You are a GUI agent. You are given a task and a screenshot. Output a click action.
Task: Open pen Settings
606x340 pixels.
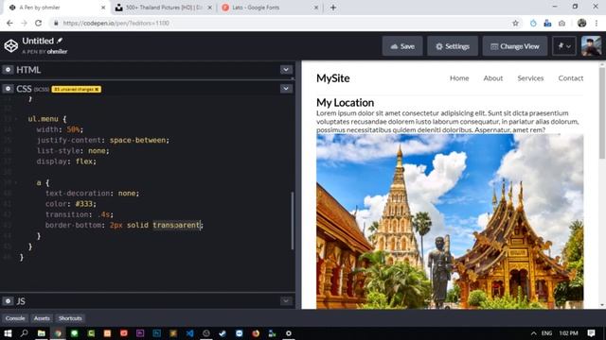click(x=453, y=46)
